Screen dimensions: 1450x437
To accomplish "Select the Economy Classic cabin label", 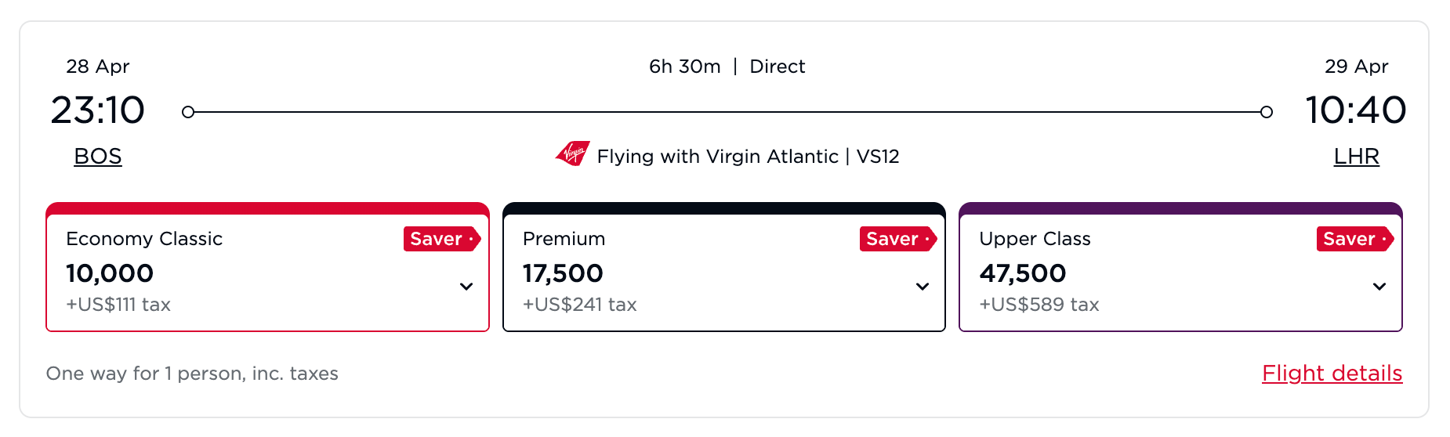I will [x=144, y=239].
